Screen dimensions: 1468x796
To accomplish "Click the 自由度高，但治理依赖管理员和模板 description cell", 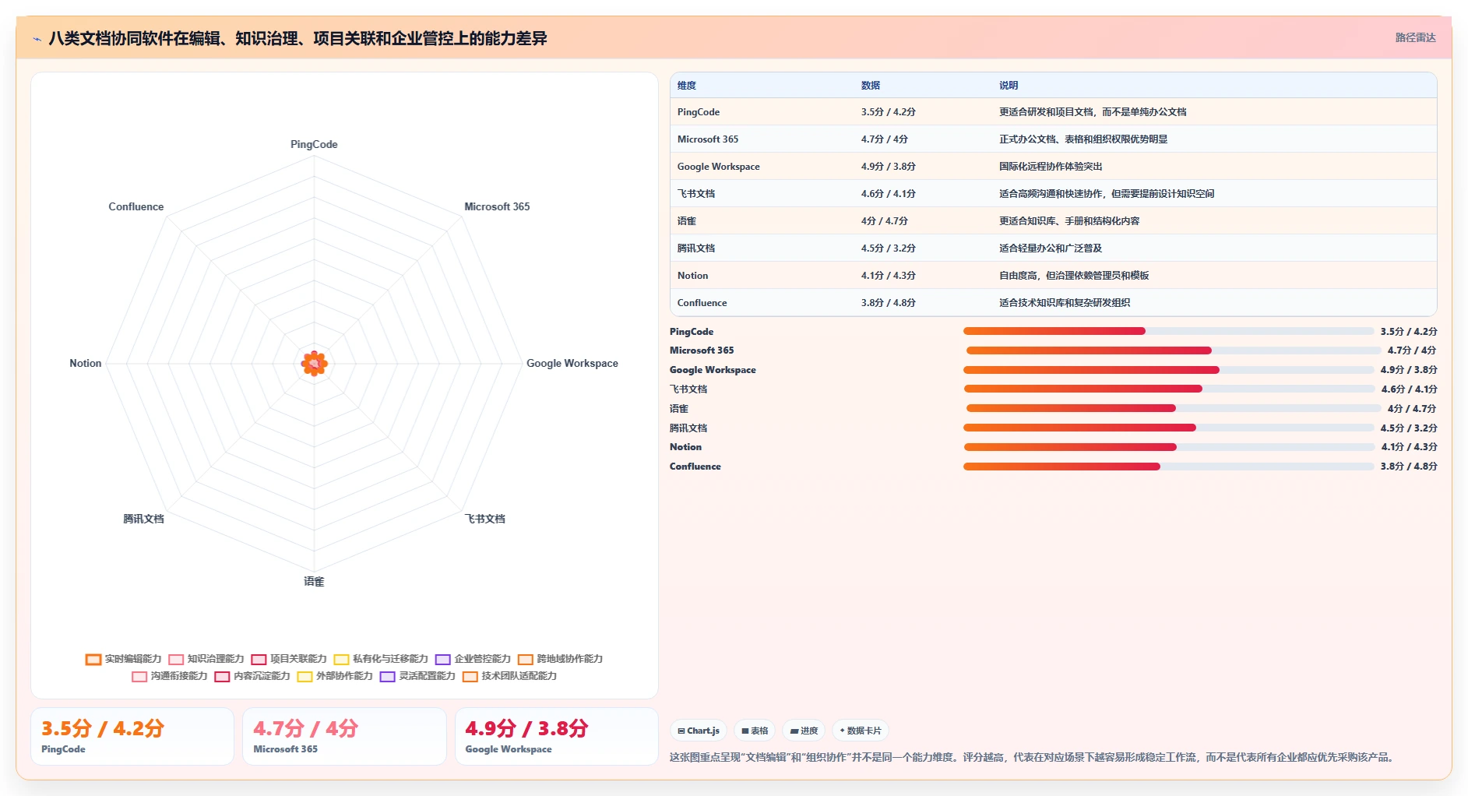I will point(1074,276).
